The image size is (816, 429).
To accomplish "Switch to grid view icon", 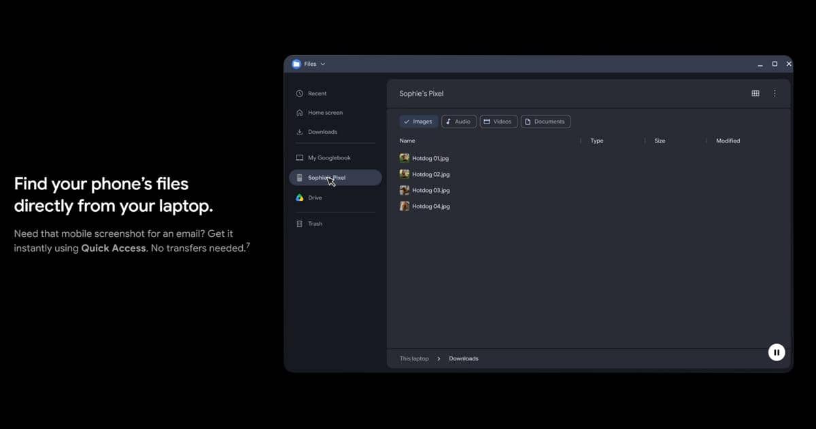I will [755, 94].
